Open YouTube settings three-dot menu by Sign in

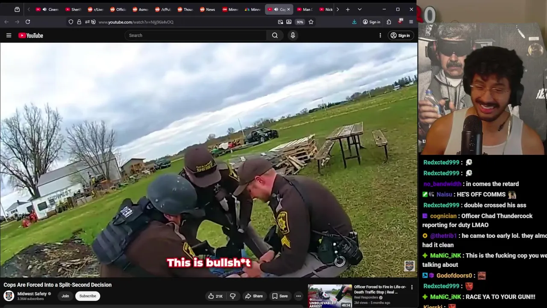380,36
